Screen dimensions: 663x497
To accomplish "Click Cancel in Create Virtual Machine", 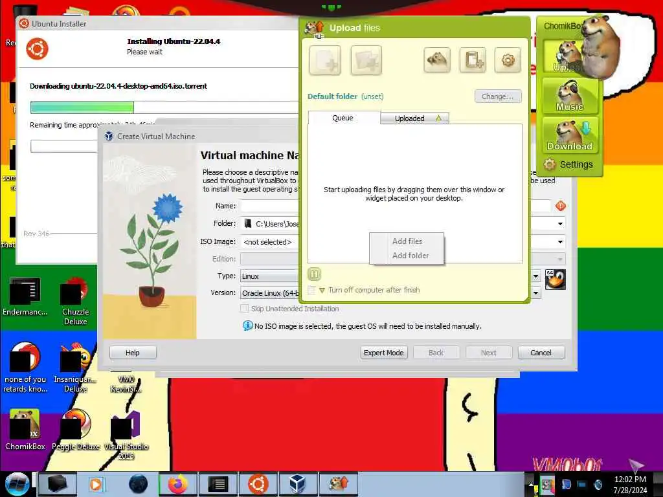I will [x=541, y=353].
